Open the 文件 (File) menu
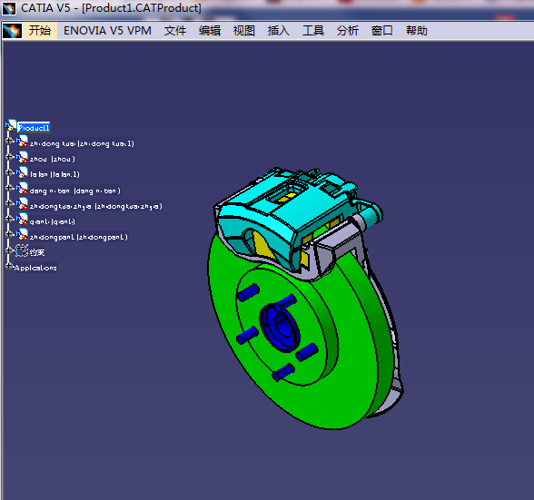 pyautogui.click(x=175, y=31)
